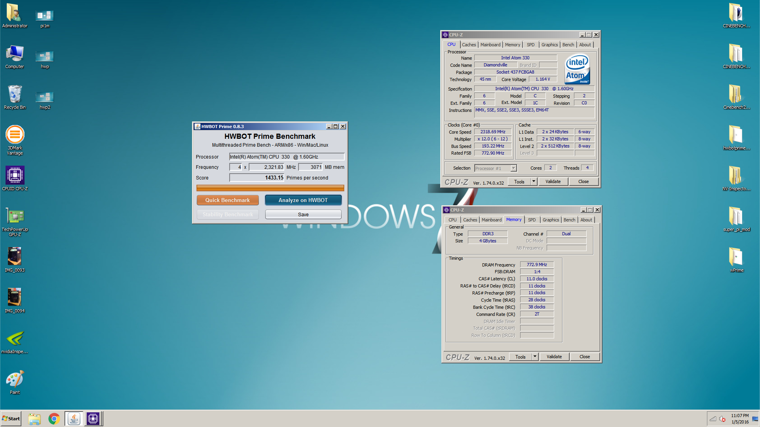Click the network signal tray icon

coord(713,419)
